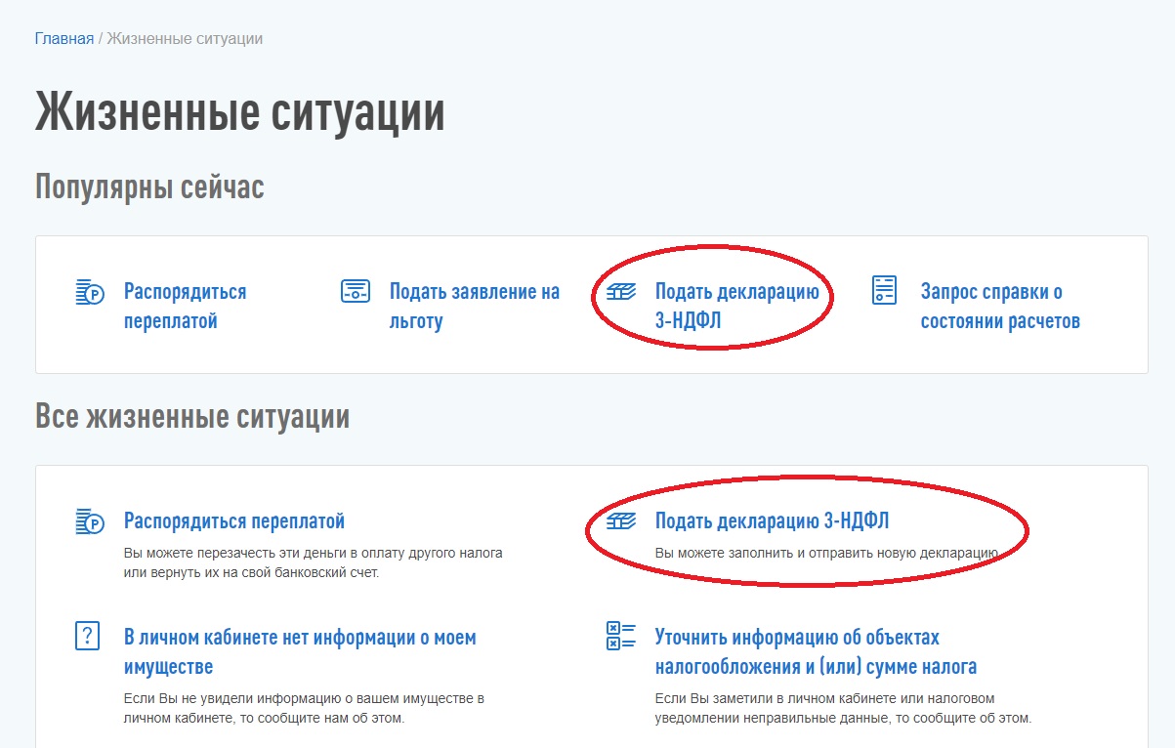1175x748 pixels.
Task: Click the description about incorrect tax notice data
Action: [x=842, y=709]
